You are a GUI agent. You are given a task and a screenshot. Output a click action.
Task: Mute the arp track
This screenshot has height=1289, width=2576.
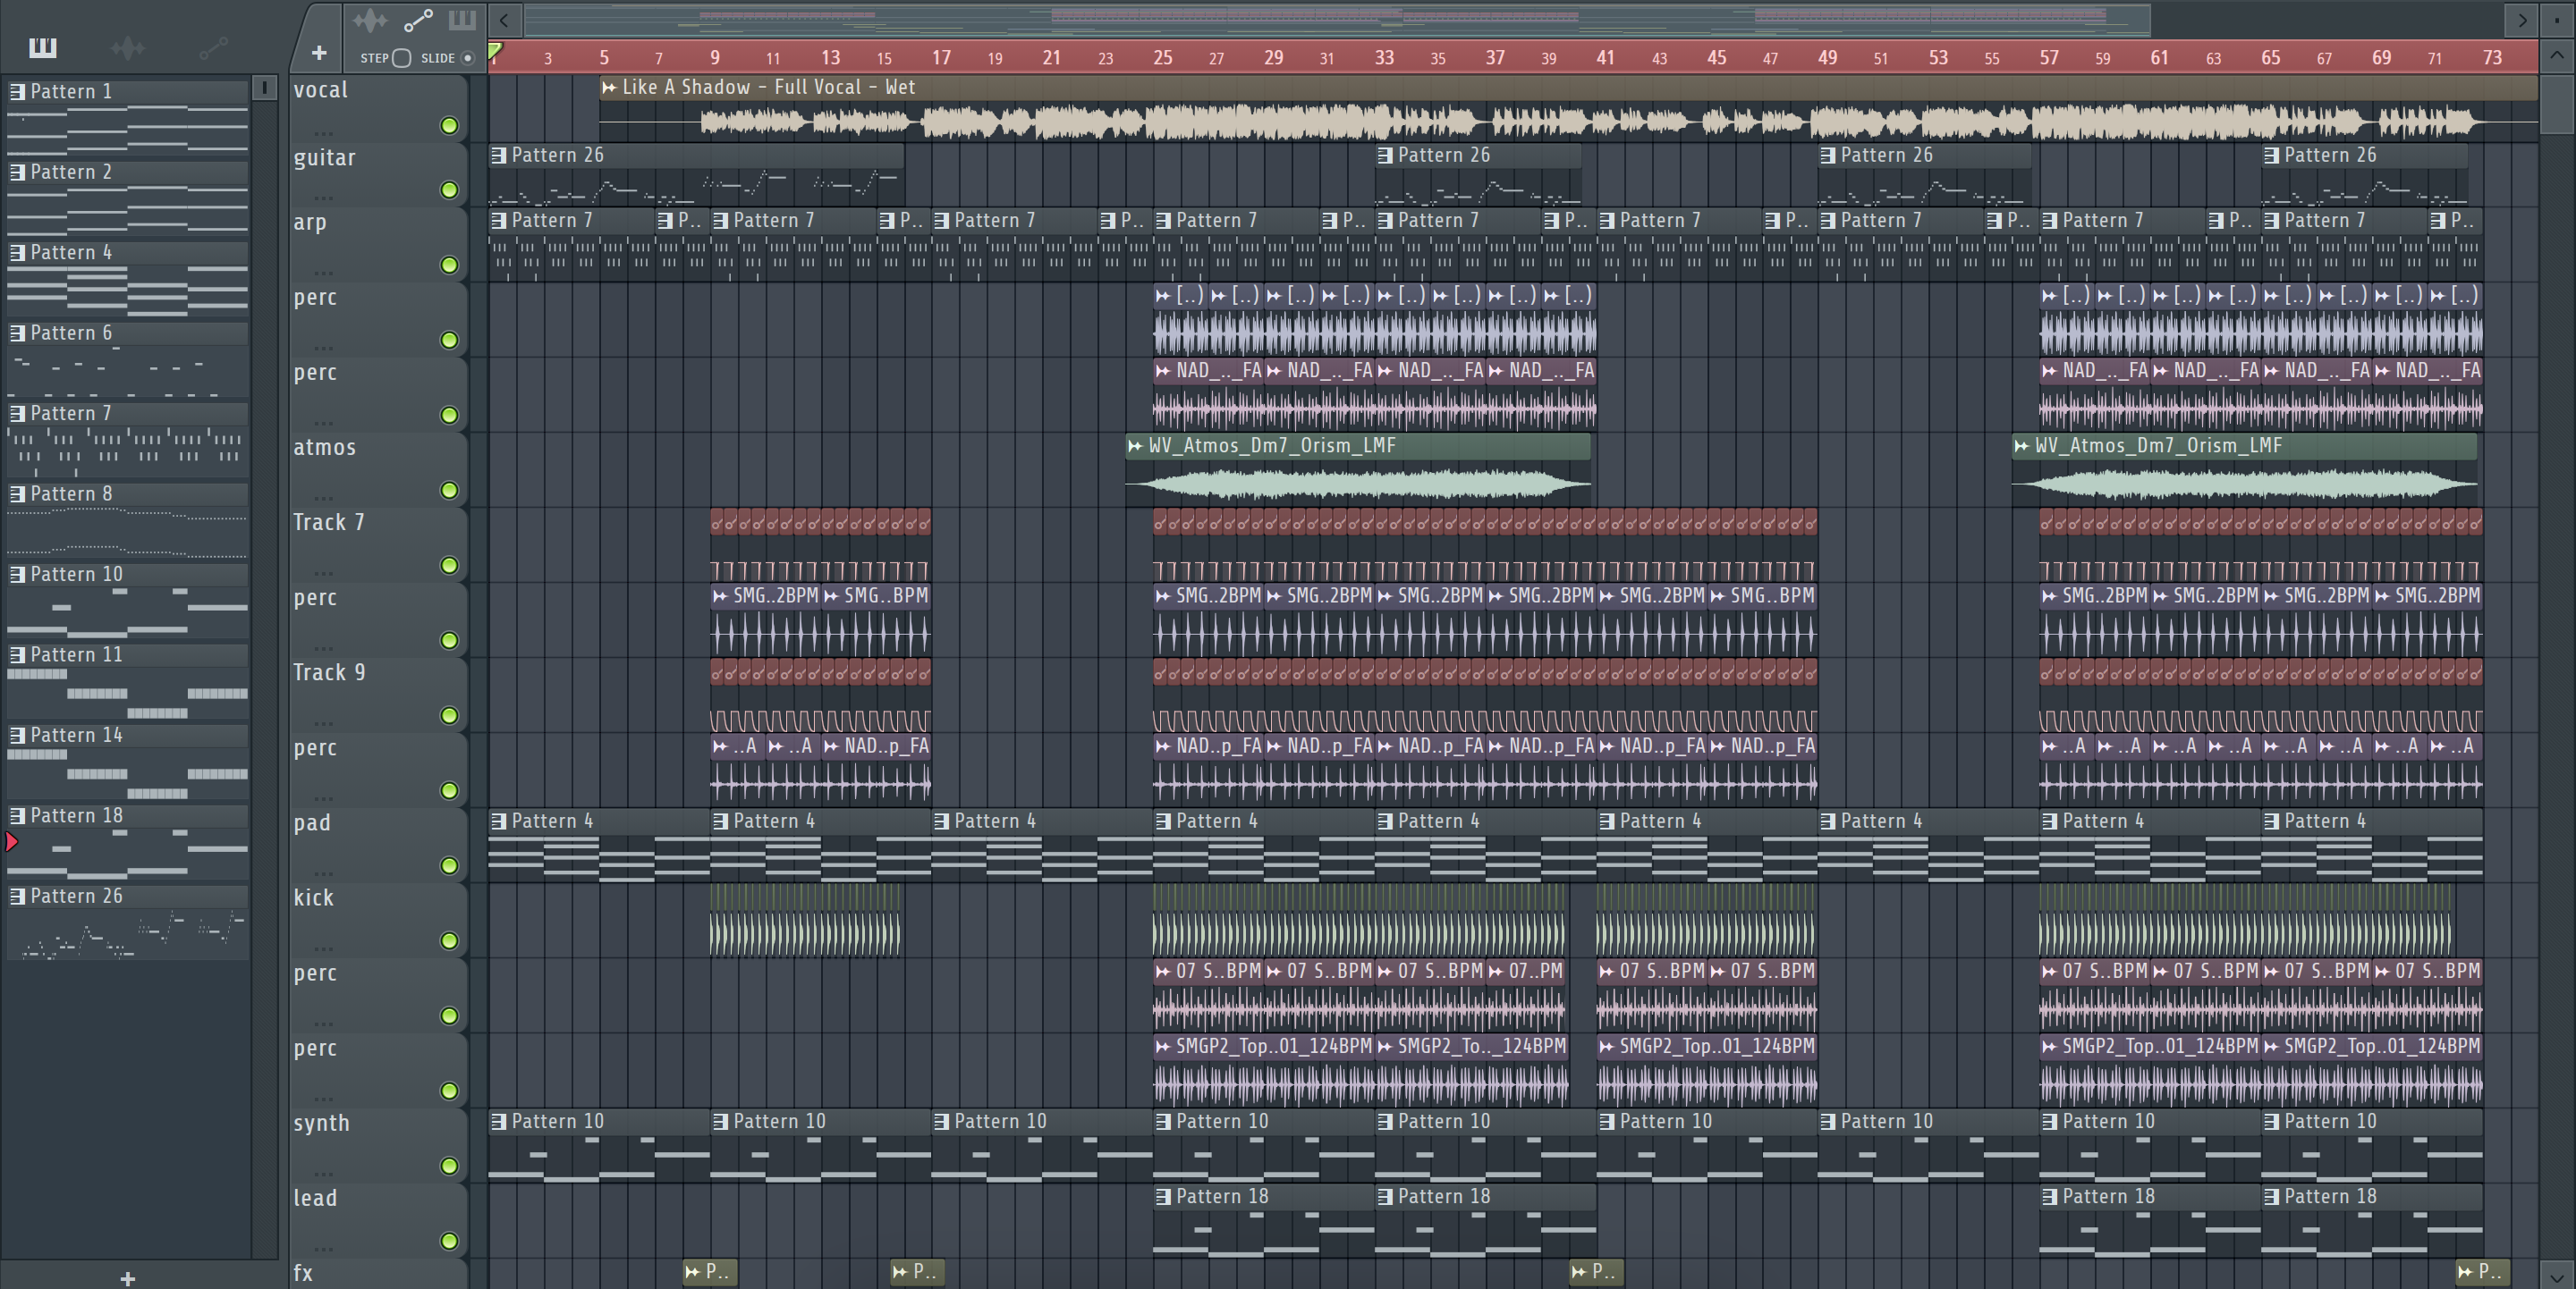pyautogui.click(x=450, y=265)
